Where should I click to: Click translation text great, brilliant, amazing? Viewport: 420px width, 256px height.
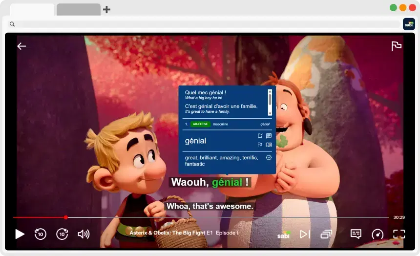pos(222,161)
